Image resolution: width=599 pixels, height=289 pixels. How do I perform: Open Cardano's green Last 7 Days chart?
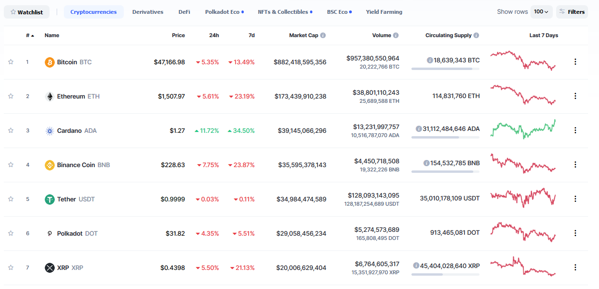pos(523,129)
